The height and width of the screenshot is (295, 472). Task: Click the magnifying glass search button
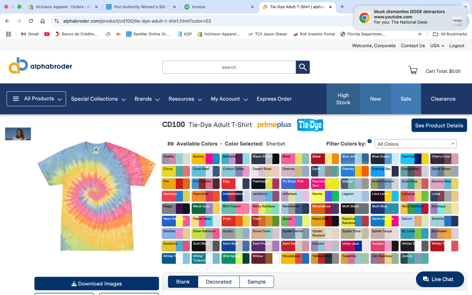[303, 67]
